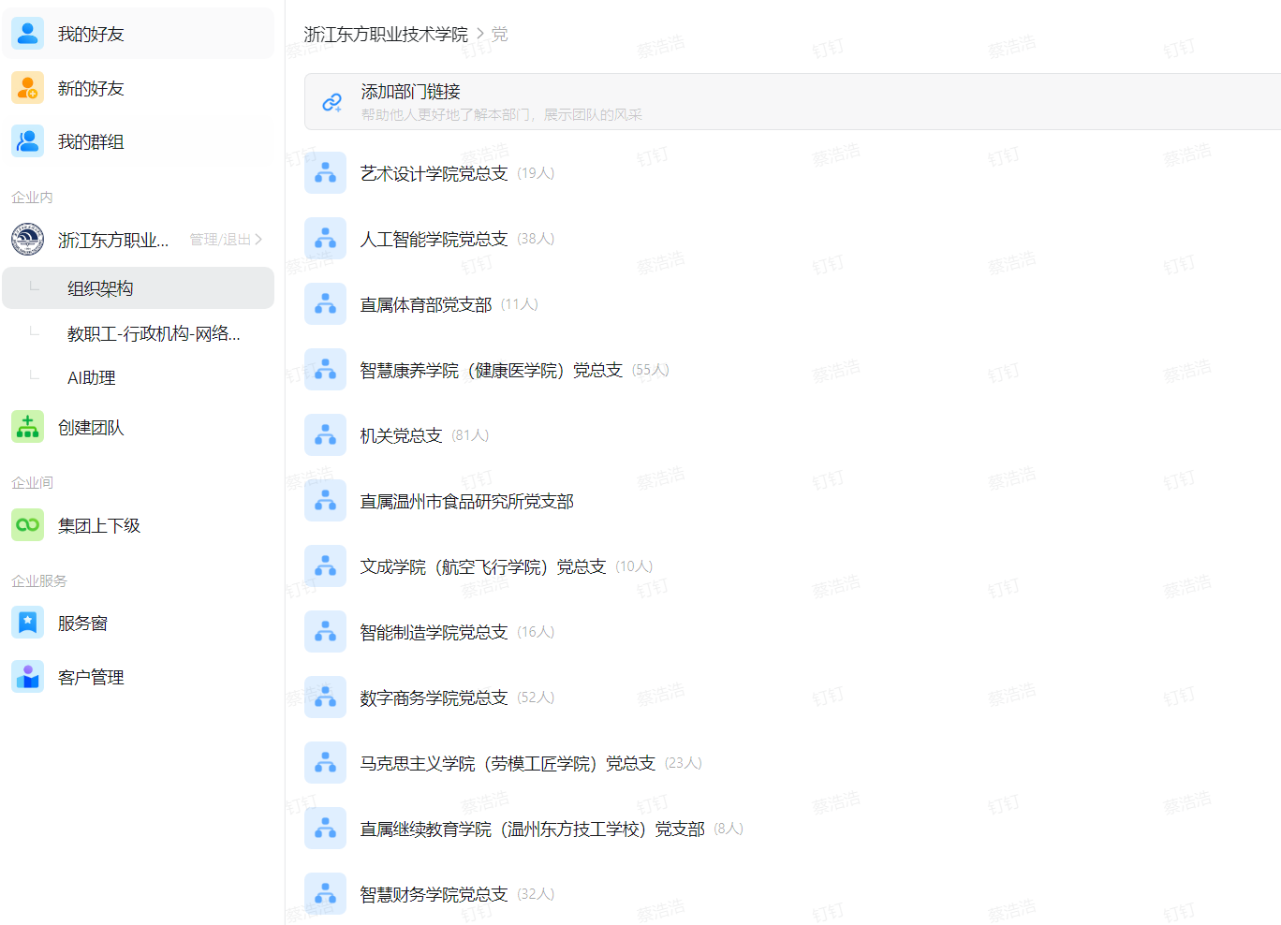The width and height of the screenshot is (1281, 925).
Task: Open 教职工-行政机构-网络 tree item
Action: 154,333
